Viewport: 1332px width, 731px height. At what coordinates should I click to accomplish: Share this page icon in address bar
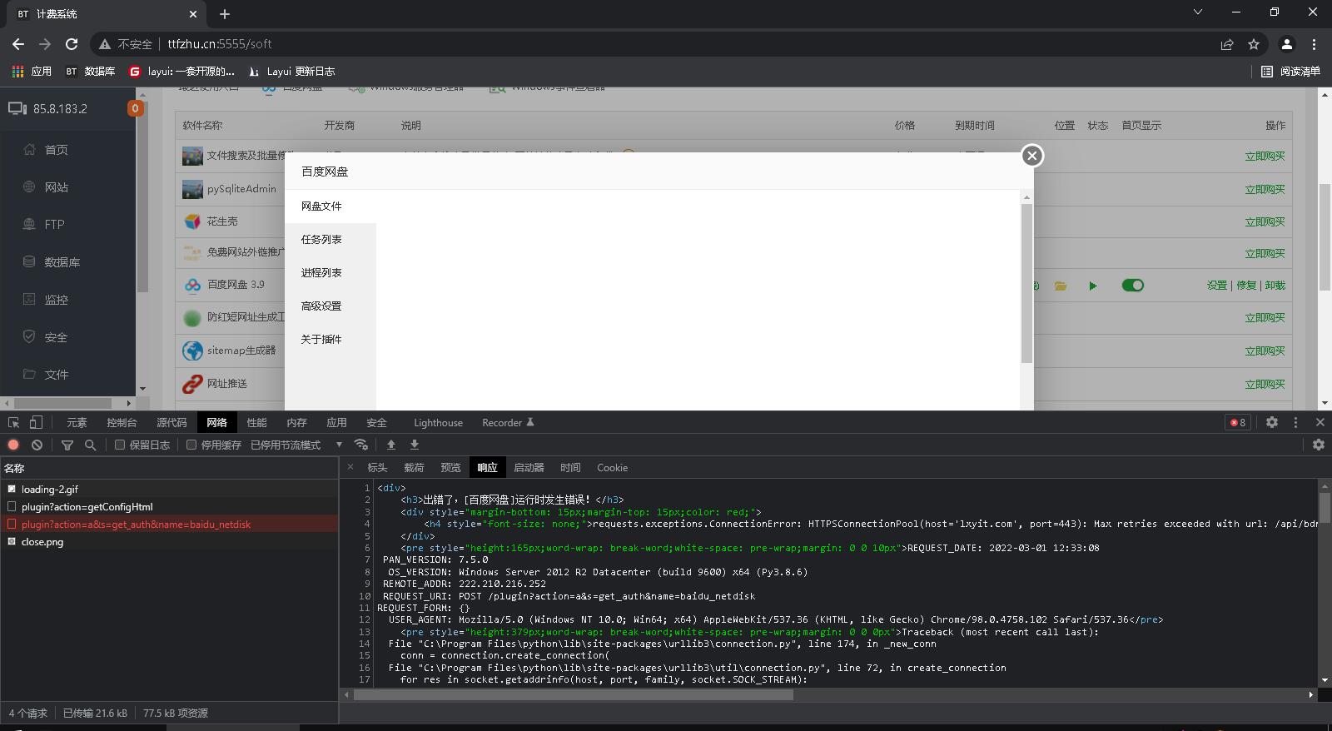[1227, 44]
